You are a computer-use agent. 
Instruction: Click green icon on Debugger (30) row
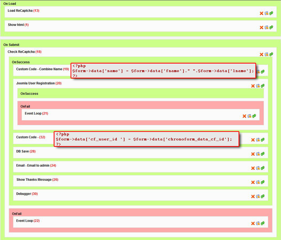point(263,196)
